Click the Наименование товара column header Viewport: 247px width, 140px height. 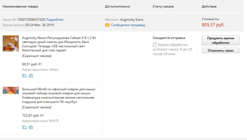click(20, 6)
